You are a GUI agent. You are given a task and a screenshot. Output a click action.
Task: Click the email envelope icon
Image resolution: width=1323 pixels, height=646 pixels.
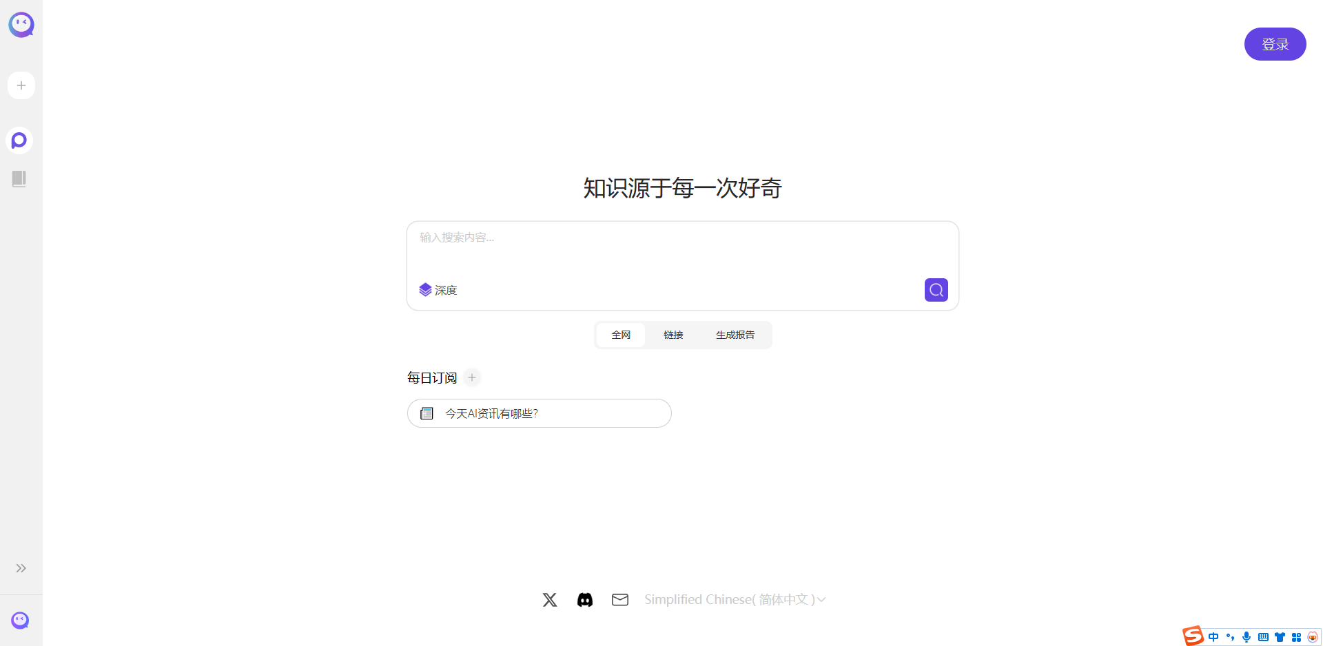(620, 600)
